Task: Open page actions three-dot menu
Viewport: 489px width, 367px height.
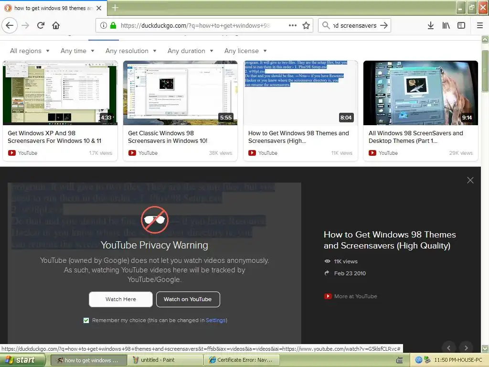Action: click(x=293, y=25)
